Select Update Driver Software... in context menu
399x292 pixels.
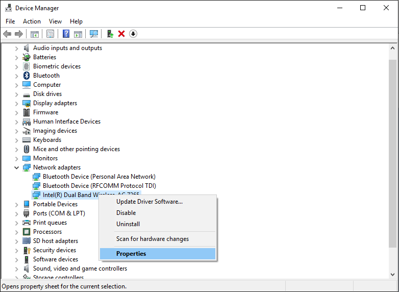point(149,202)
